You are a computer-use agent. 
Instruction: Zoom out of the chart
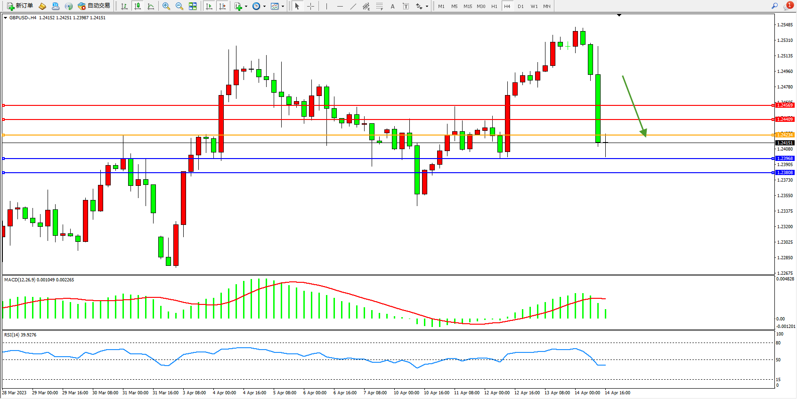179,6
